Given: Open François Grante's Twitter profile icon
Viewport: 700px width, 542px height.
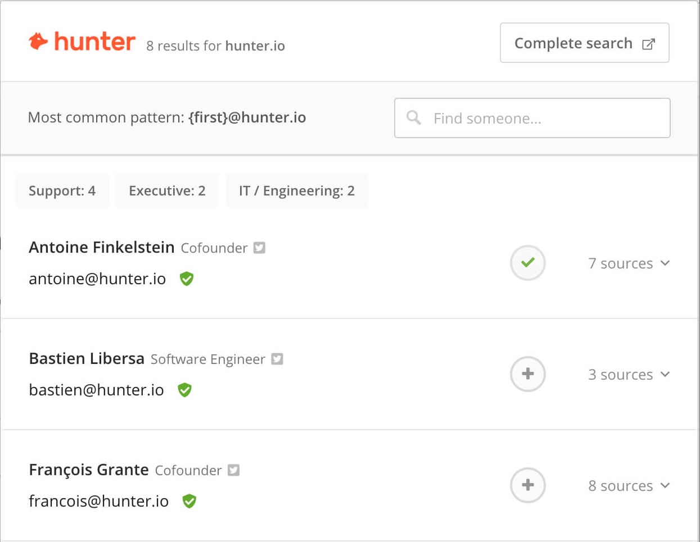Looking at the screenshot, I should 234,470.
